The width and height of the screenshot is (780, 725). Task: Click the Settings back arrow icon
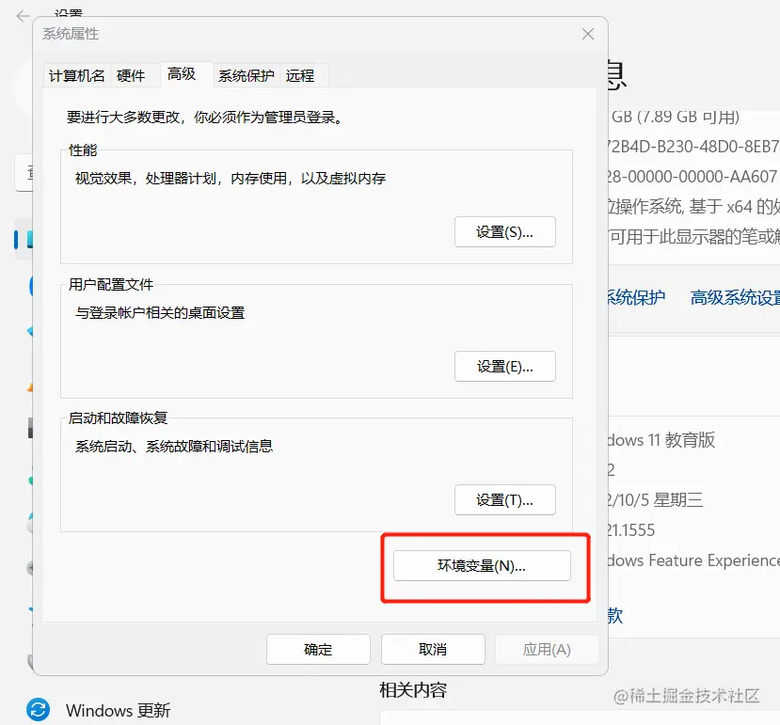pyautogui.click(x=23, y=16)
